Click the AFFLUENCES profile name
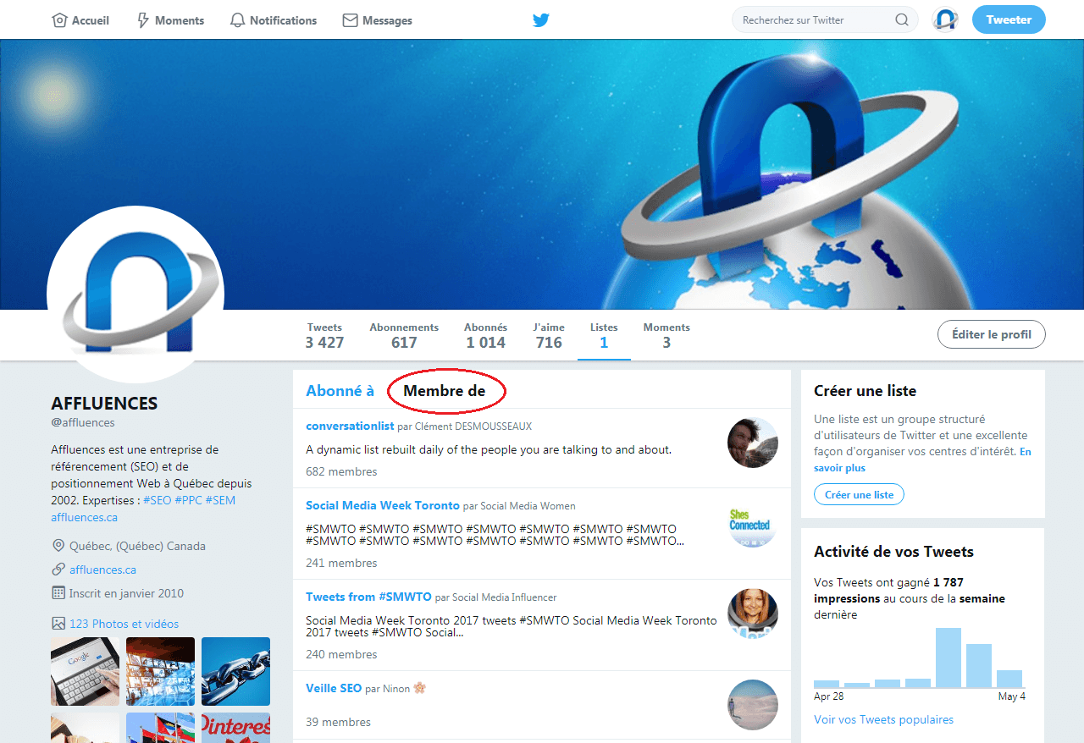The width and height of the screenshot is (1084, 743). pyautogui.click(x=104, y=403)
